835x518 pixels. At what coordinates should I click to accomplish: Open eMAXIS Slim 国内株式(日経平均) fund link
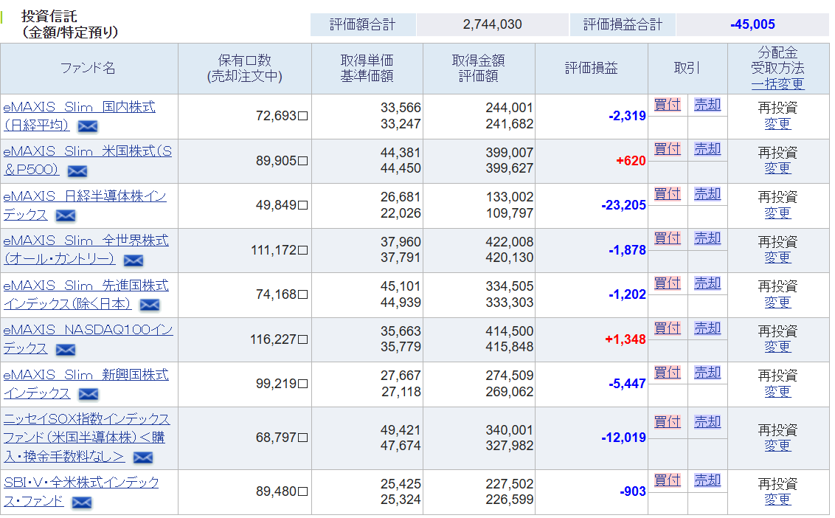(x=80, y=116)
